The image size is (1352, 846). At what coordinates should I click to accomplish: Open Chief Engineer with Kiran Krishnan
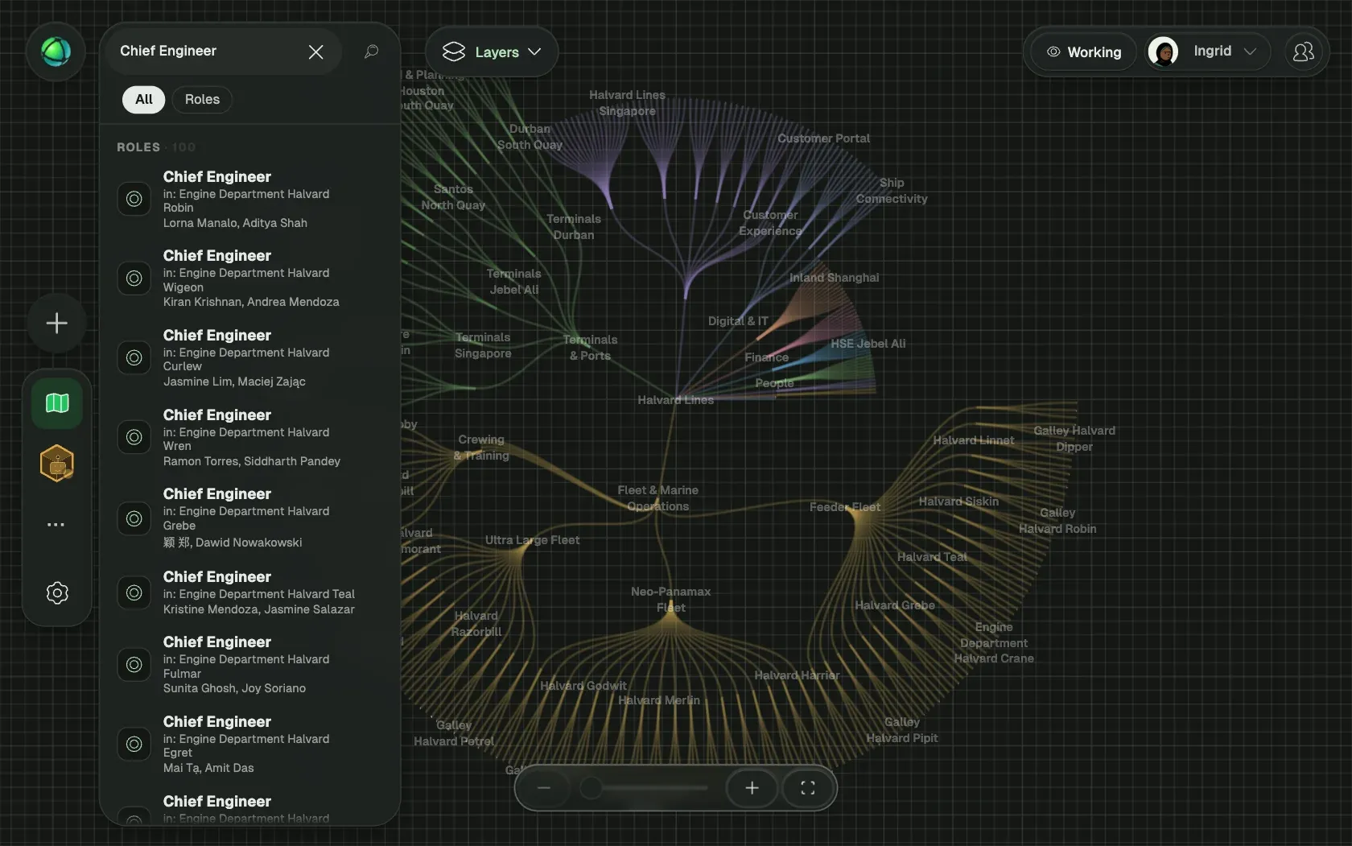tap(249, 279)
